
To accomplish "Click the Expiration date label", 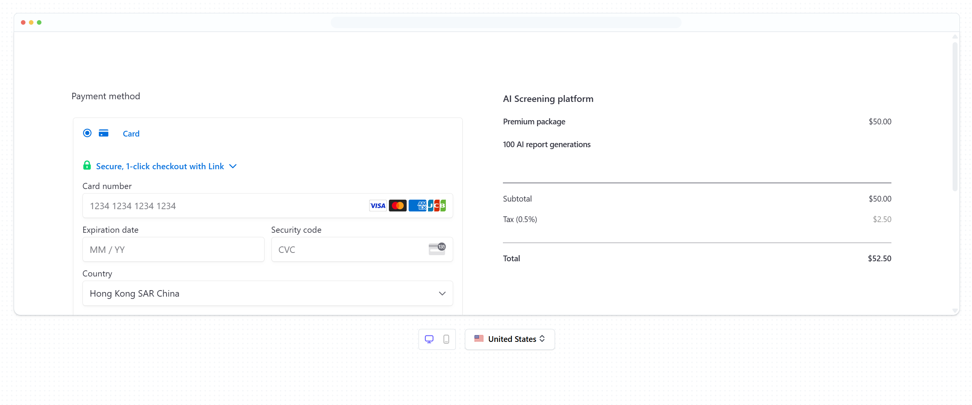I will [x=110, y=230].
